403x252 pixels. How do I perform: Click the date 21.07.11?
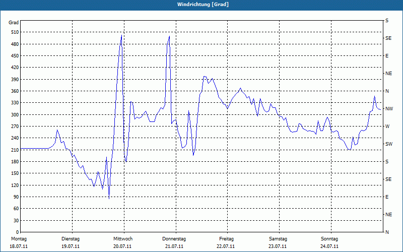pos(174,246)
